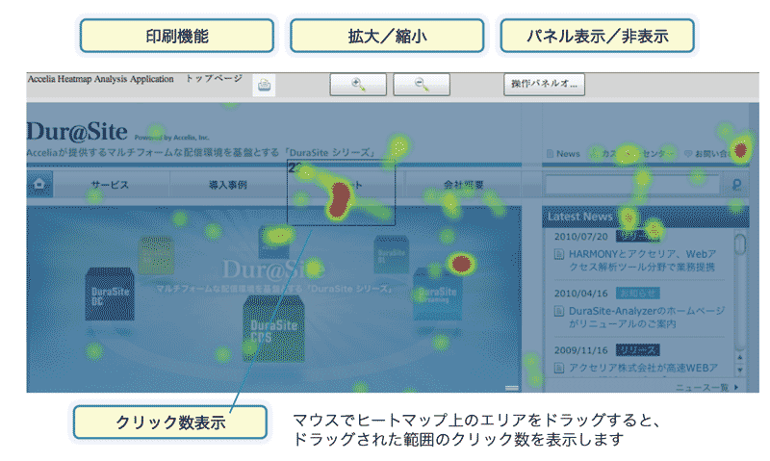Select the DuraSite CDS product box
Image resolution: width=770 pixels, height=461 pixels.
tap(273, 328)
